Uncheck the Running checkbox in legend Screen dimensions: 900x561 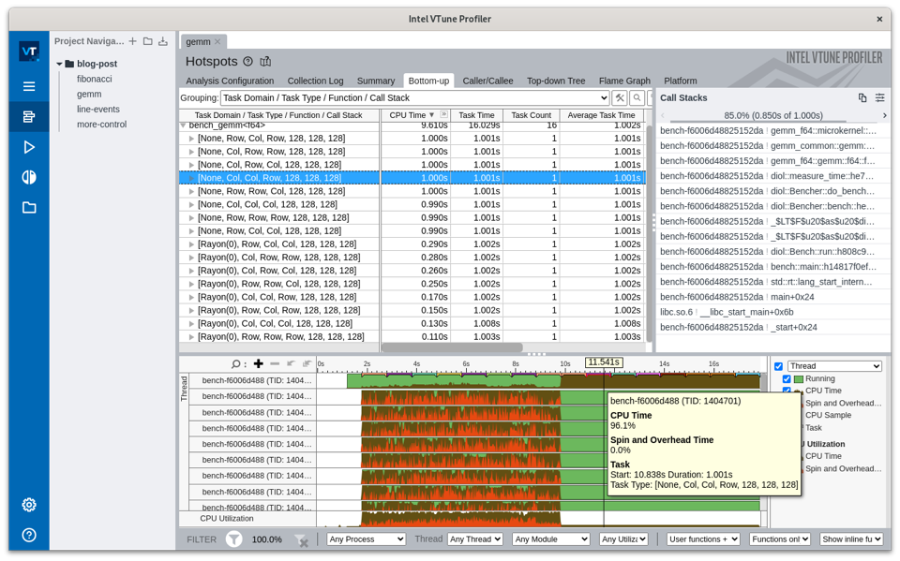787,379
